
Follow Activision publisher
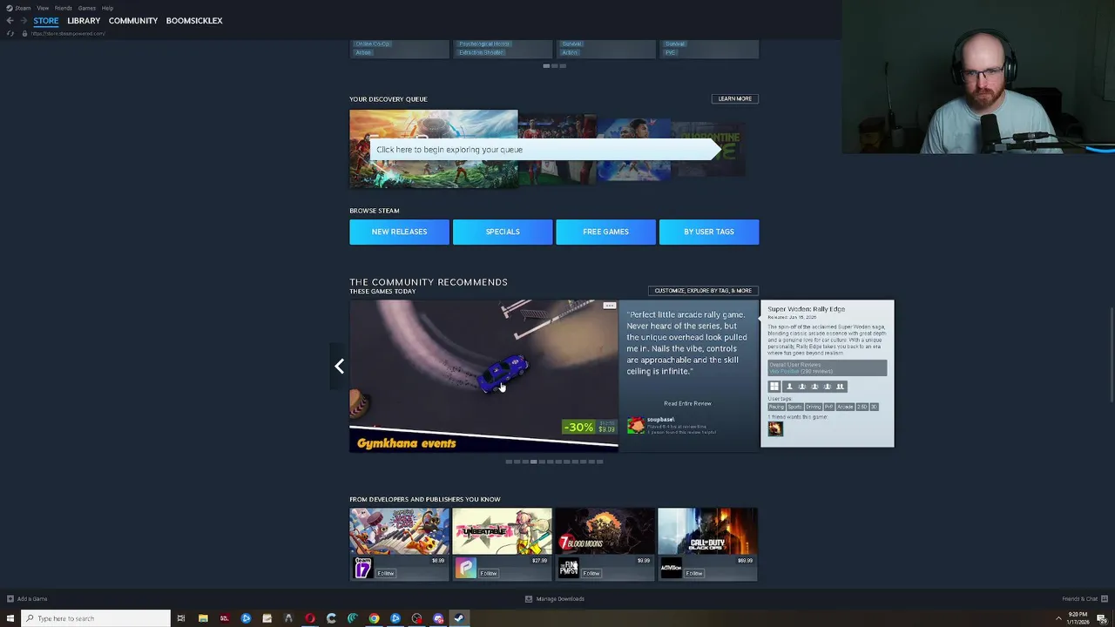694,573
